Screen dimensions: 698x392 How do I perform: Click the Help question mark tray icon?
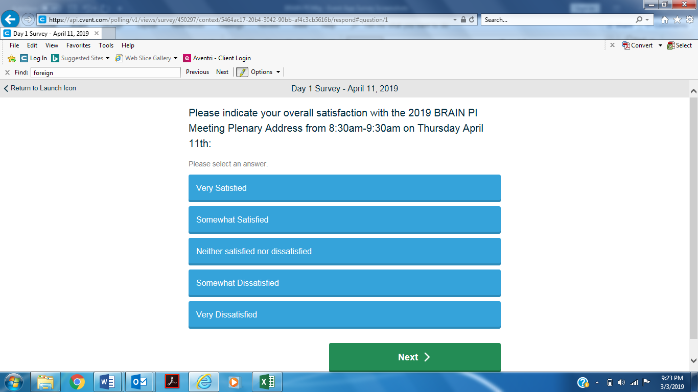click(583, 382)
